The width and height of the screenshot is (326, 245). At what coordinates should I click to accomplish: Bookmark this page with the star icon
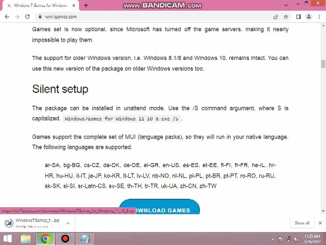[x=286, y=17]
